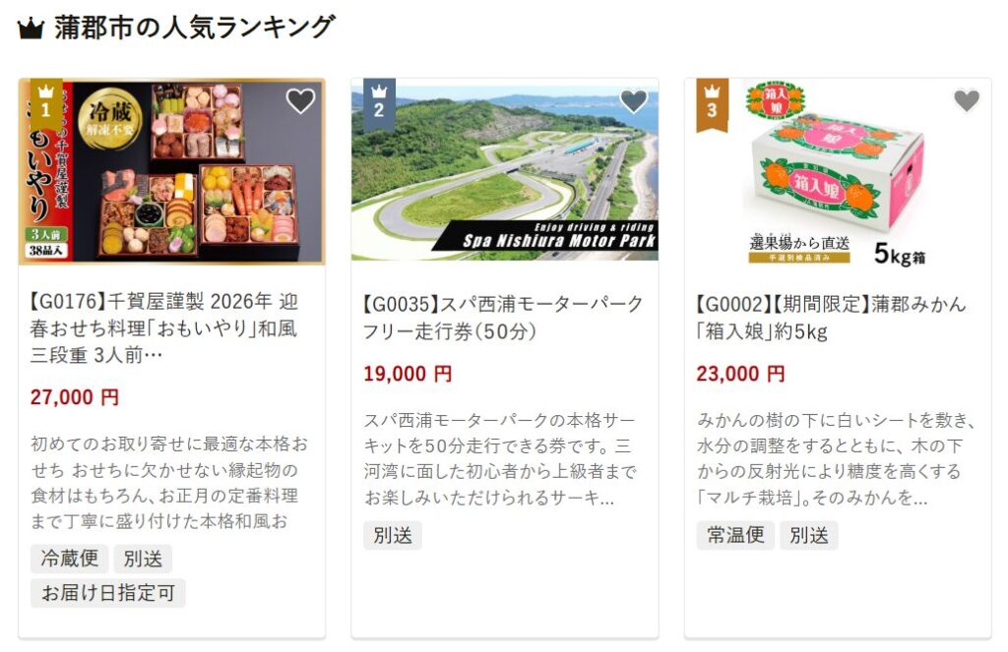Open the Spa Nishiura Motor Park image

pos(505,170)
